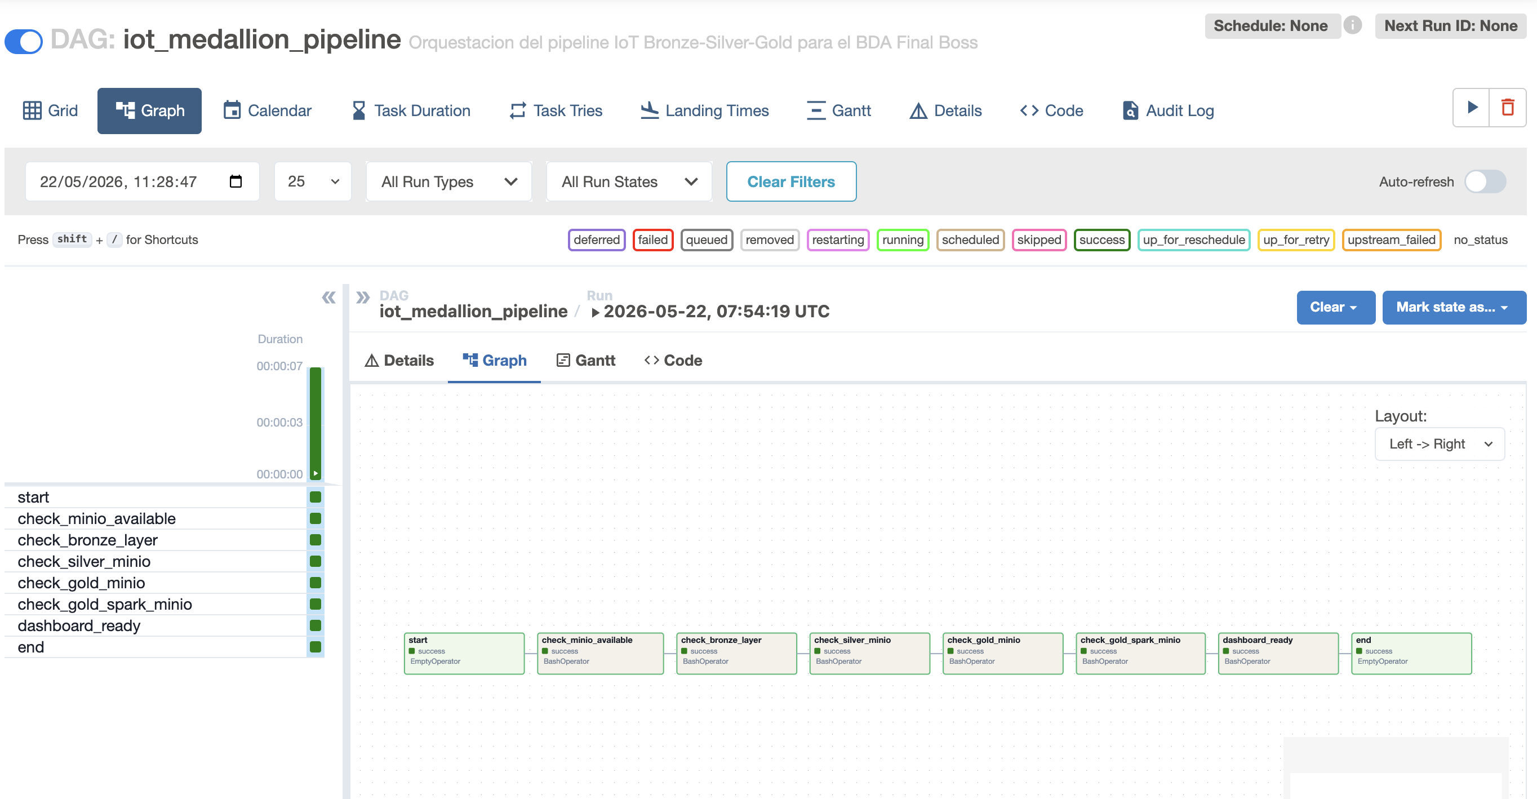The image size is (1537, 799).
Task: Delete the DAG with trash icon
Action: coord(1508,108)
